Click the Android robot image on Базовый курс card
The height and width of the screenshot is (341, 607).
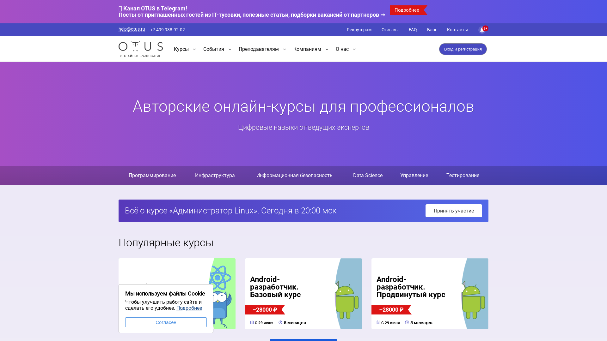point(347,300)
